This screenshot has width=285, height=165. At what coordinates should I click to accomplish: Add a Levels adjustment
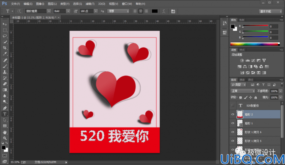click(247, 61)
